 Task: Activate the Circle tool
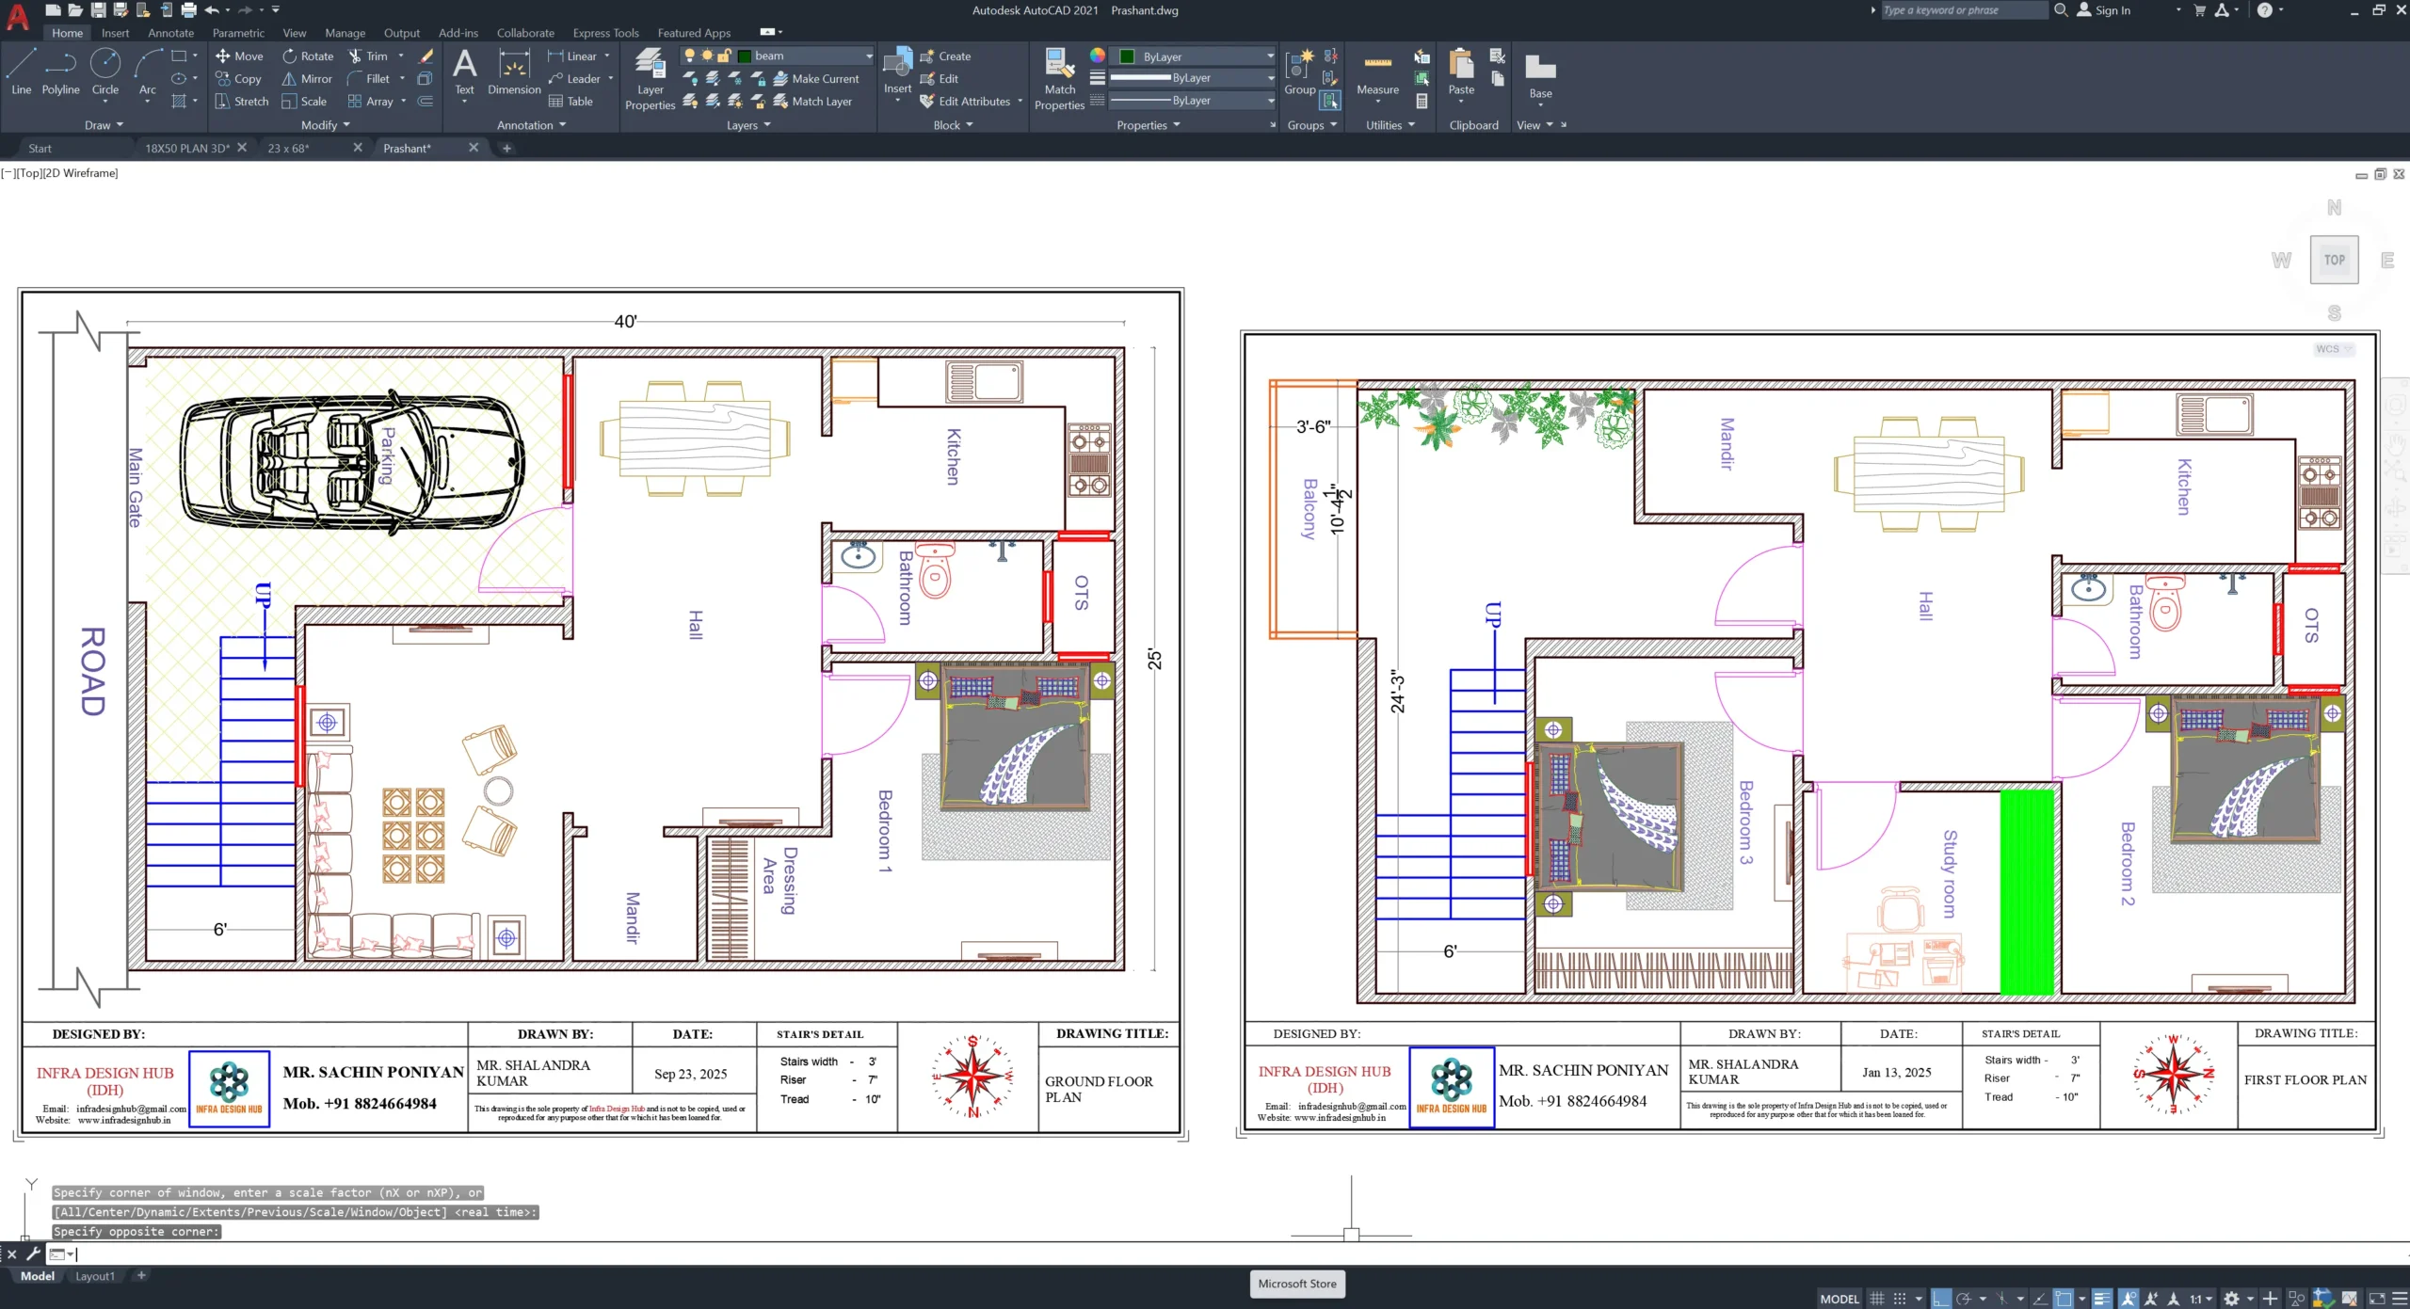[x=104, y=72]
